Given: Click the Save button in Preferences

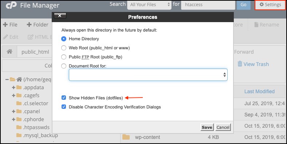Looking at the screenshot, I should point(207,127).
